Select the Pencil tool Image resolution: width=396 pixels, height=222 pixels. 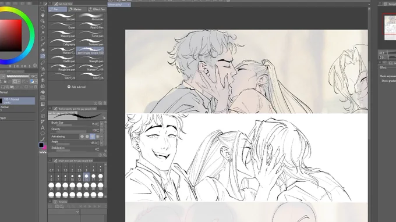(x=43, y=62)
